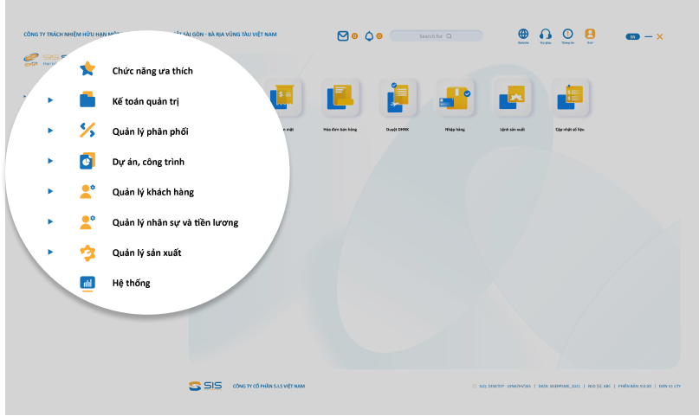Viewport: 699px width, 416px height.
Task: Open the mail envelope icon in header
Action: (x=343, y=36)
